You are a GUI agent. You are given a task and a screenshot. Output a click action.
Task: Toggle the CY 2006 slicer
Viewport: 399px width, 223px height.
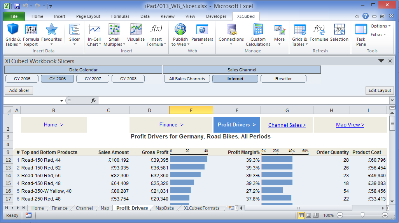pyautogui.click(x=58, y=79)
